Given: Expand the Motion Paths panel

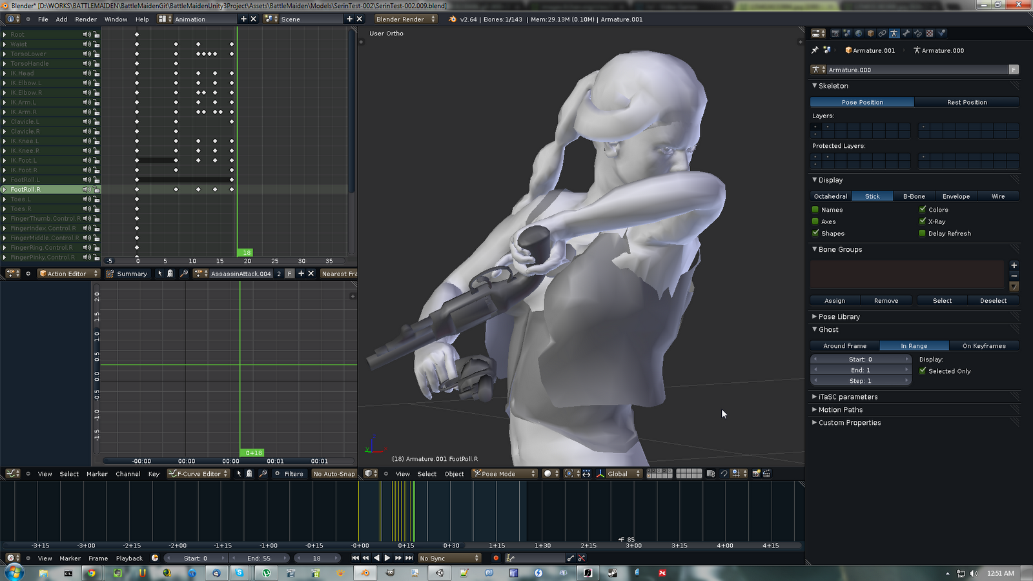Looking at the screenshot, I should (840, 410).
